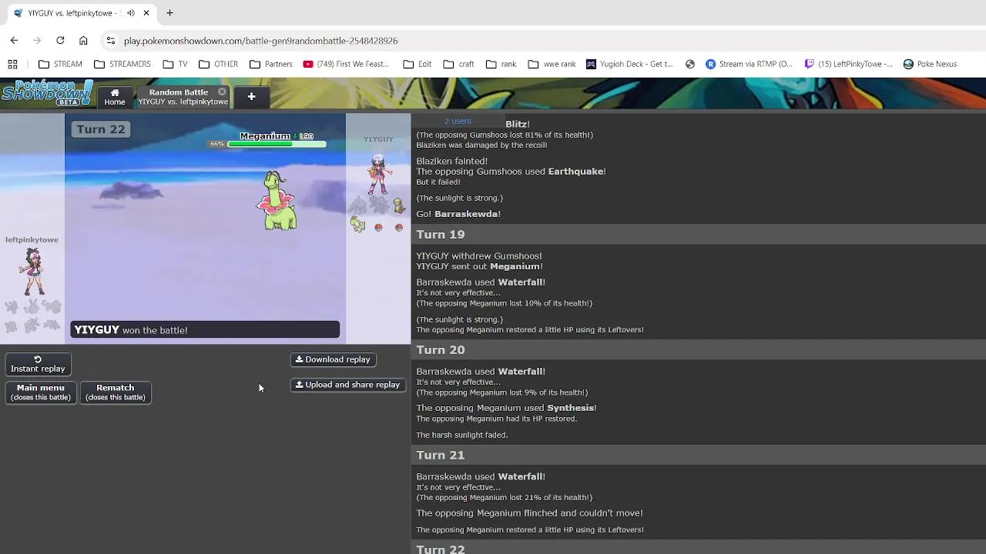986x554 pixels.
Task: Click 'Meganium had its HP restored.' log line
Action: (x=496, y=419)
